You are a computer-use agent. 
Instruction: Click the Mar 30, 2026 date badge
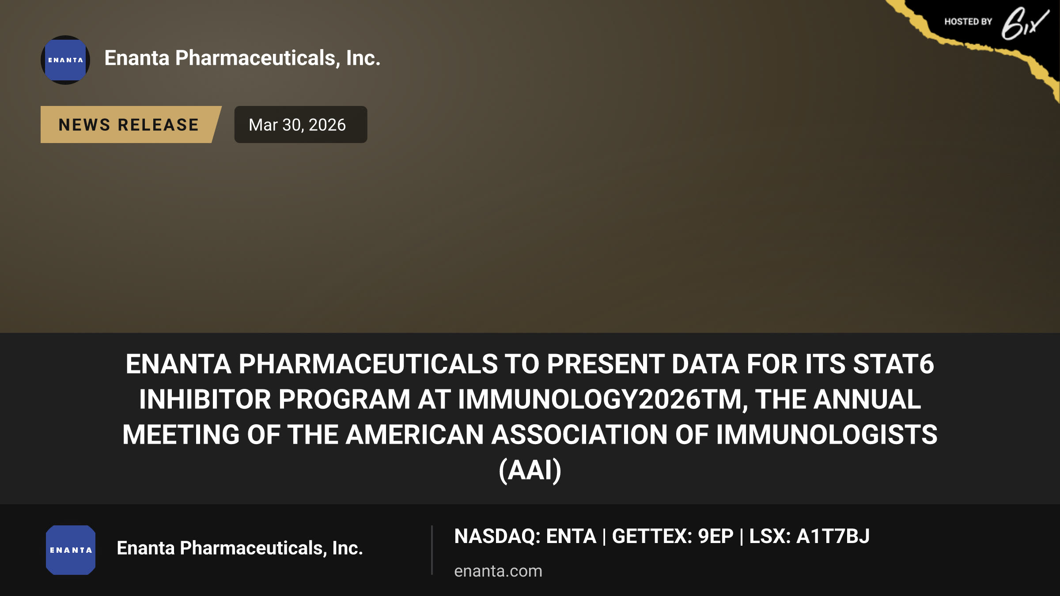(x=300, y=124)
